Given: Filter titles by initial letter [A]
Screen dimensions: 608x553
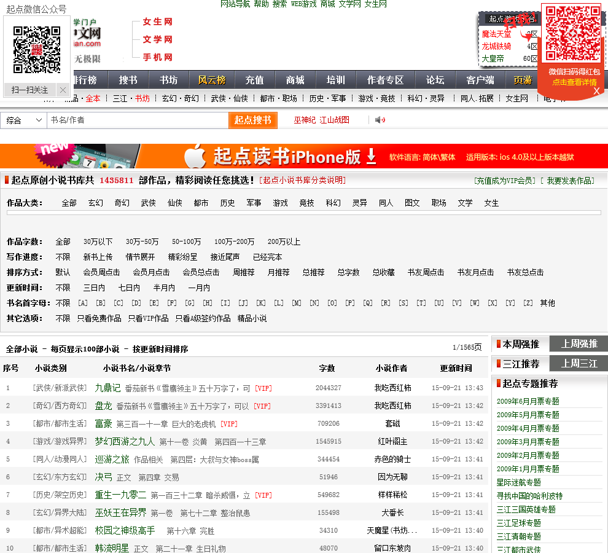Looking at the screenshot, I should coord(82,303).
